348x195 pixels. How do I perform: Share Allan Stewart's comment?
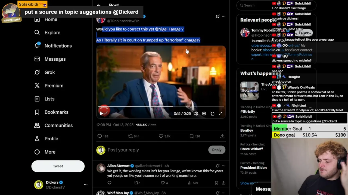[223, 183]
